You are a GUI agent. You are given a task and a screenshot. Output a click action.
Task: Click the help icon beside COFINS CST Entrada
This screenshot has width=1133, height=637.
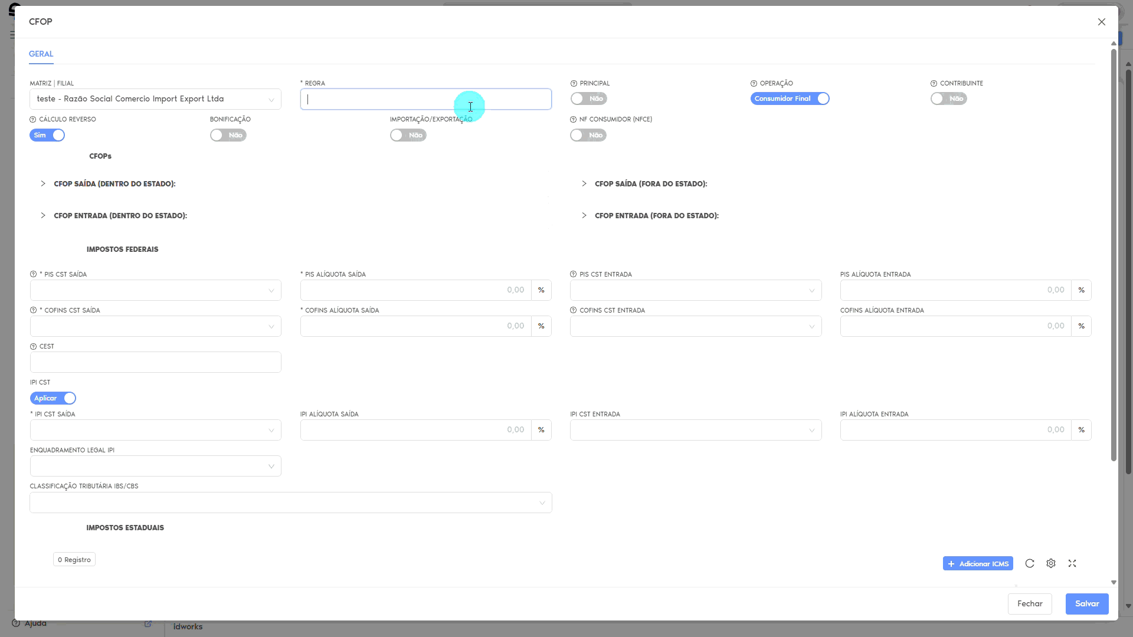click(x=573, y=310)
